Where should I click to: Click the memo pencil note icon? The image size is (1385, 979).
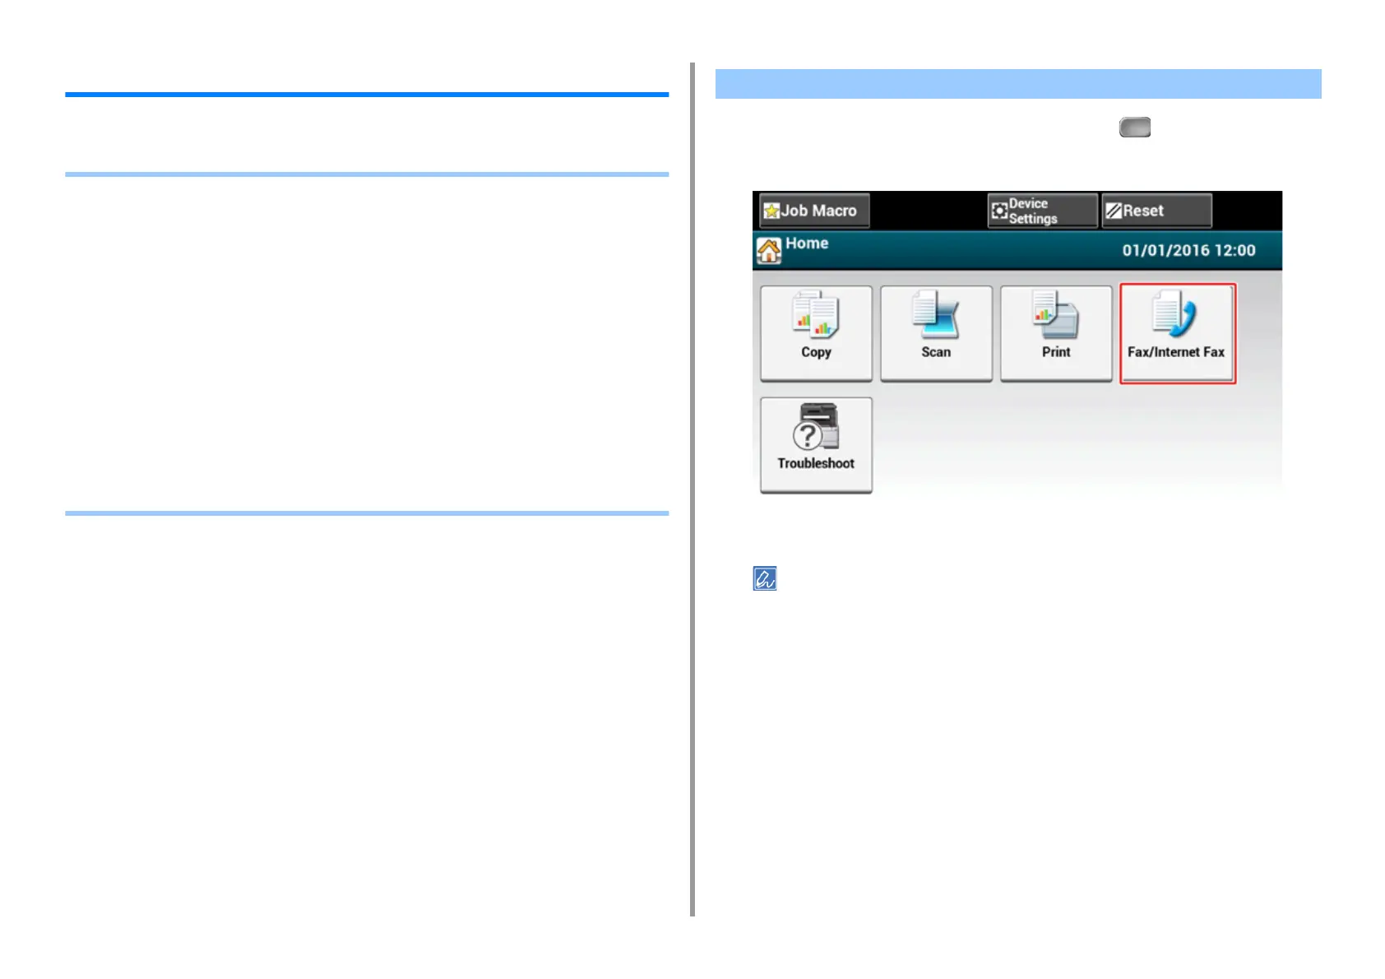(765, 578)
